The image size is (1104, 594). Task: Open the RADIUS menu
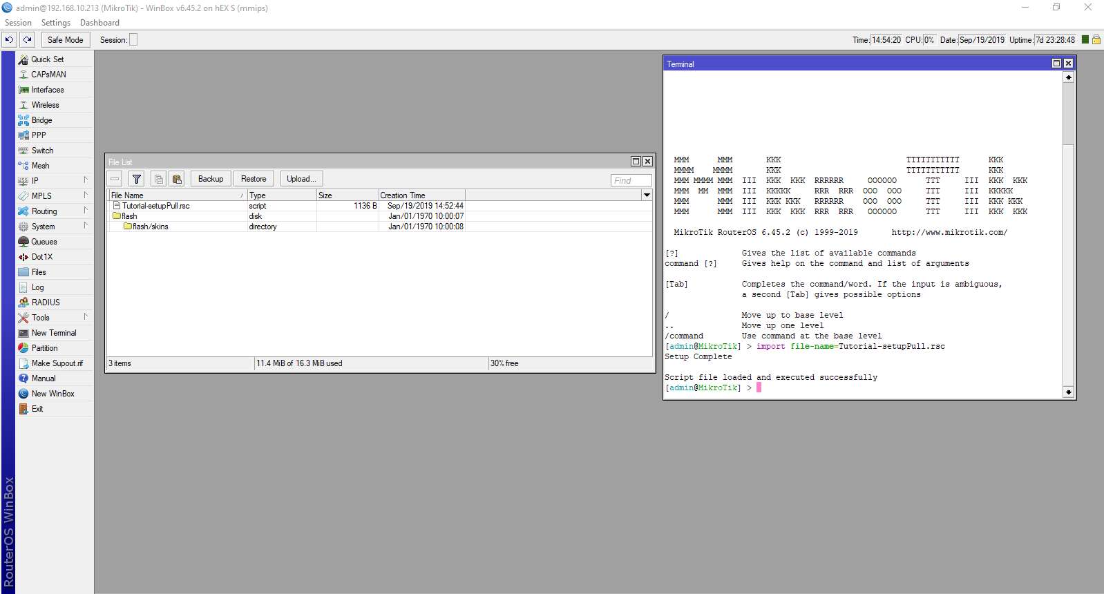click(x=54, y=303)
